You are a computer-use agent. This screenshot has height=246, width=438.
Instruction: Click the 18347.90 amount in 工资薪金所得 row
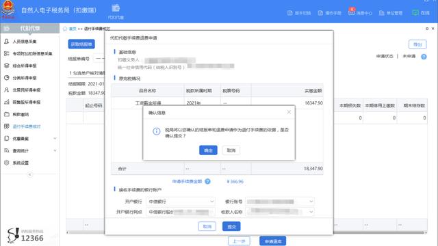313,103
